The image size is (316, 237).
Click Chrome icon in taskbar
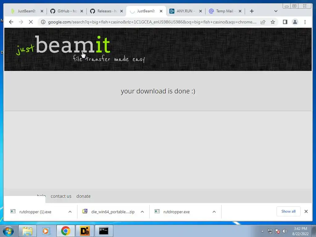pos(66,231)
